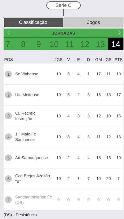
Task: Open the Serie C selector
Action: [x=63, y=5]
